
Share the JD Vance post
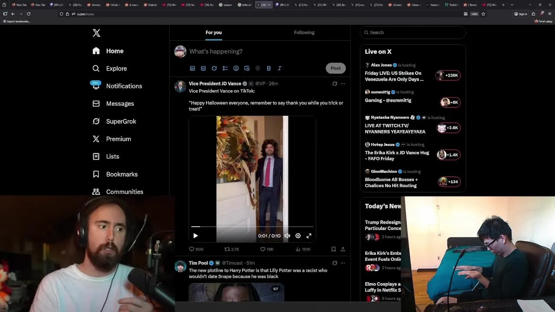coord(343,249)
